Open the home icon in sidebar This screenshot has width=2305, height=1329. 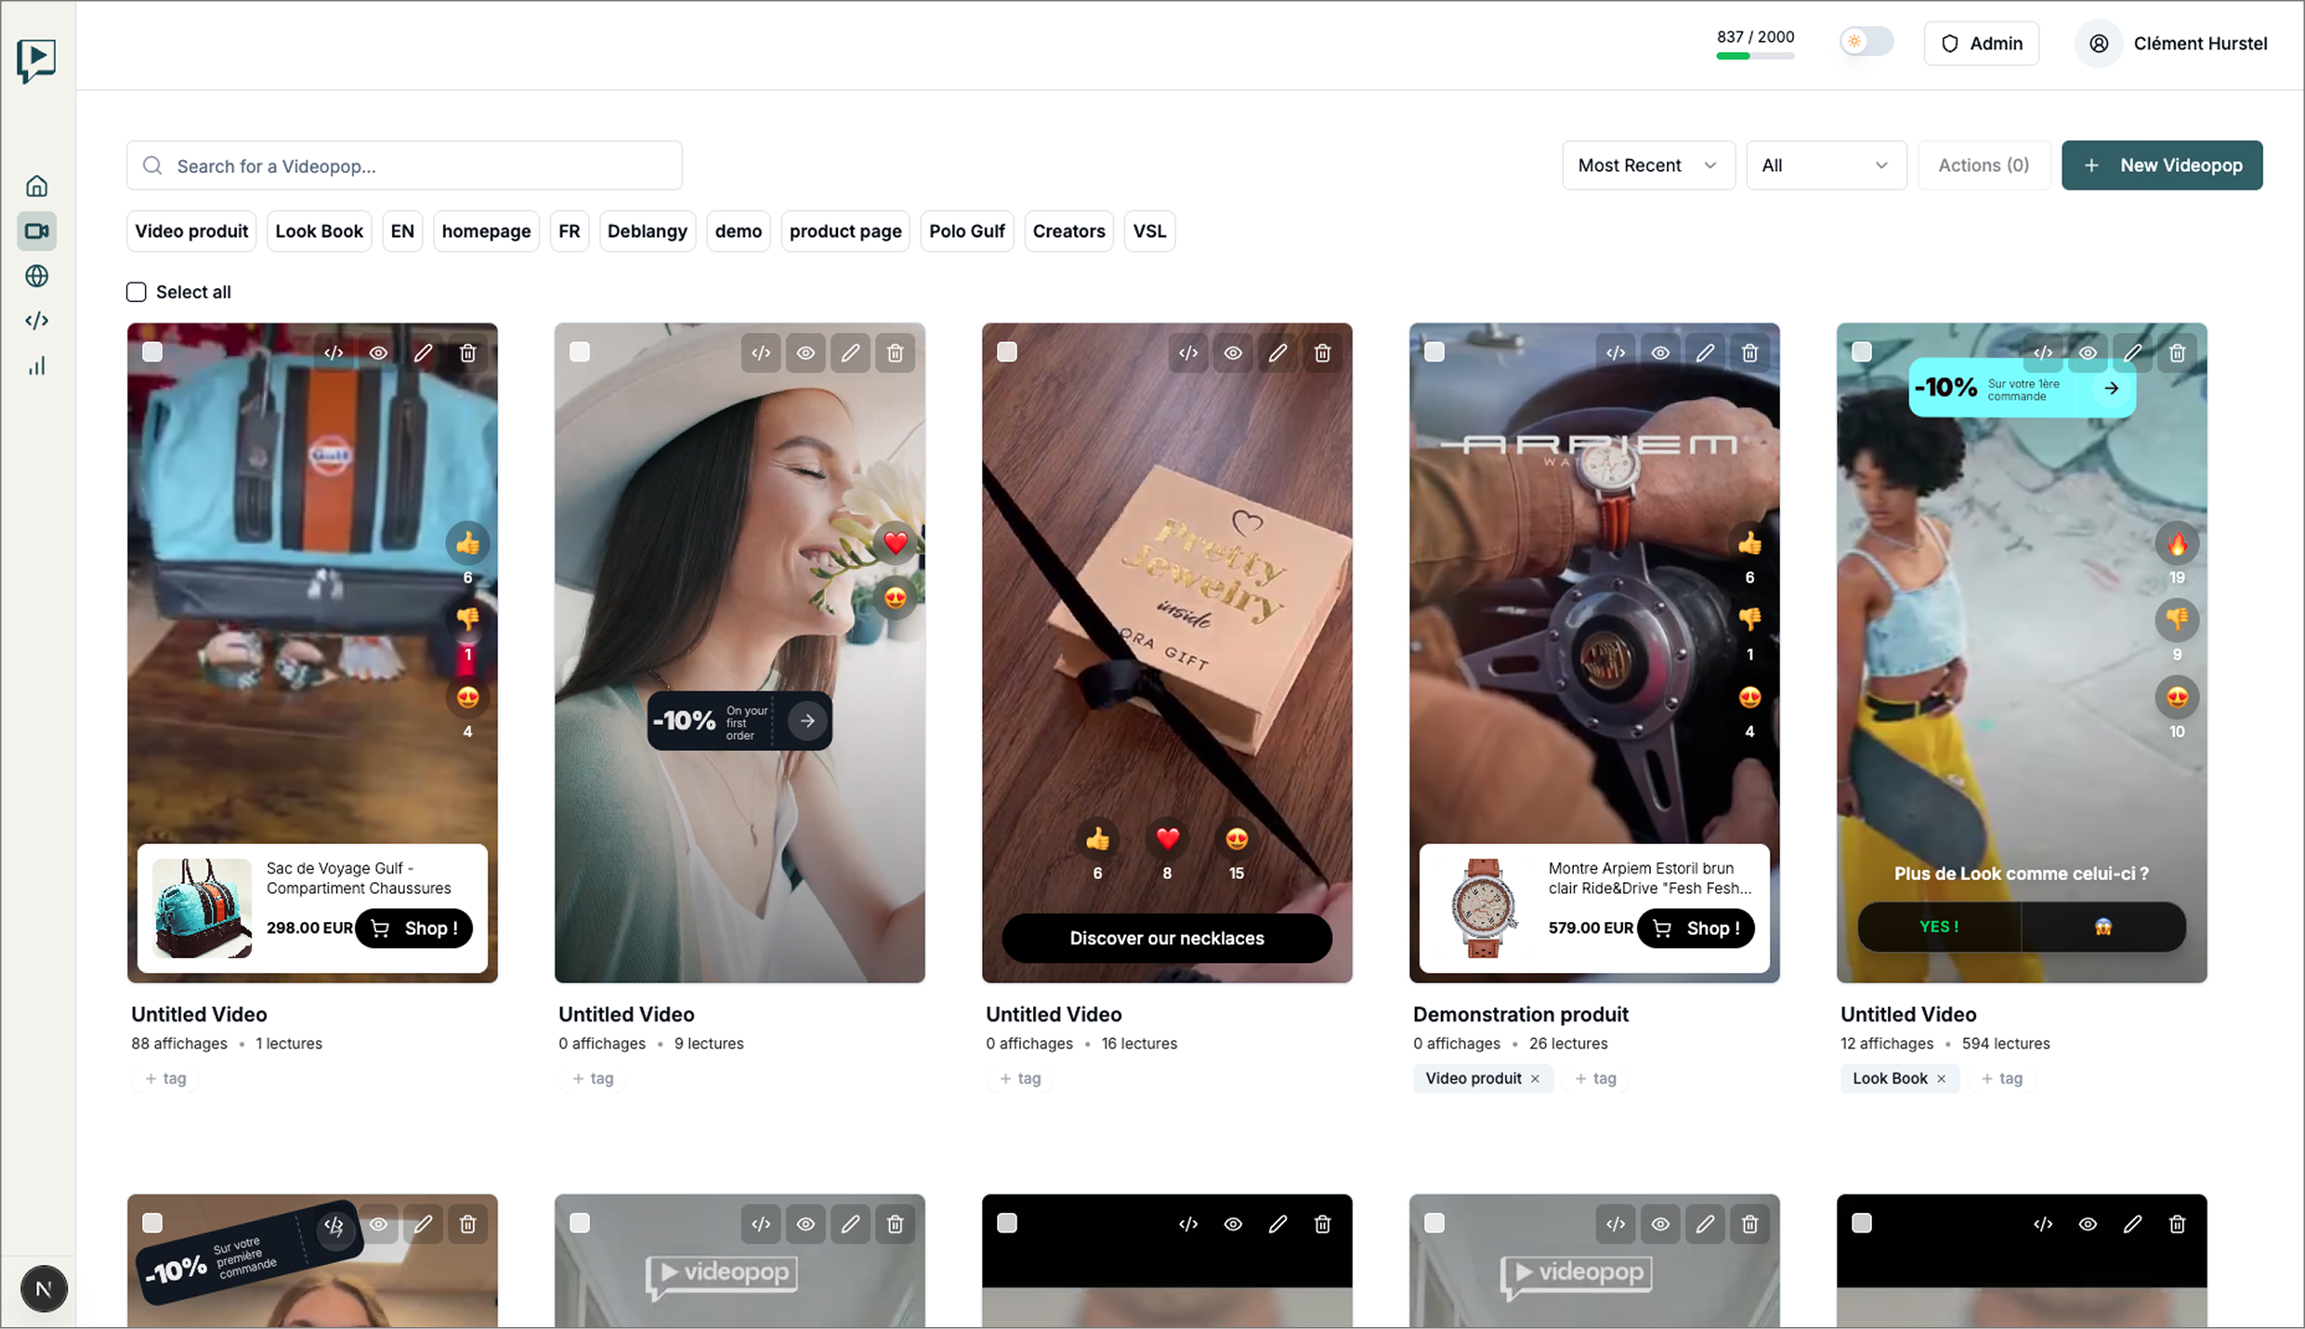pos(36,186)
